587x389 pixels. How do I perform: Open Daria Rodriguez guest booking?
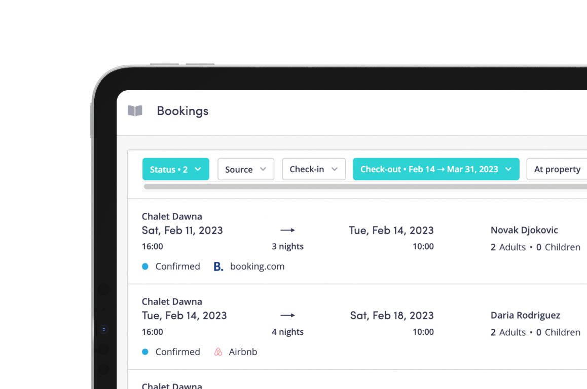click(x=525, y=316)
